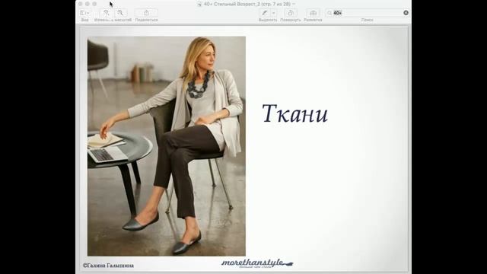Click the red close window button

pyautogui.click(x=80, y=4)
